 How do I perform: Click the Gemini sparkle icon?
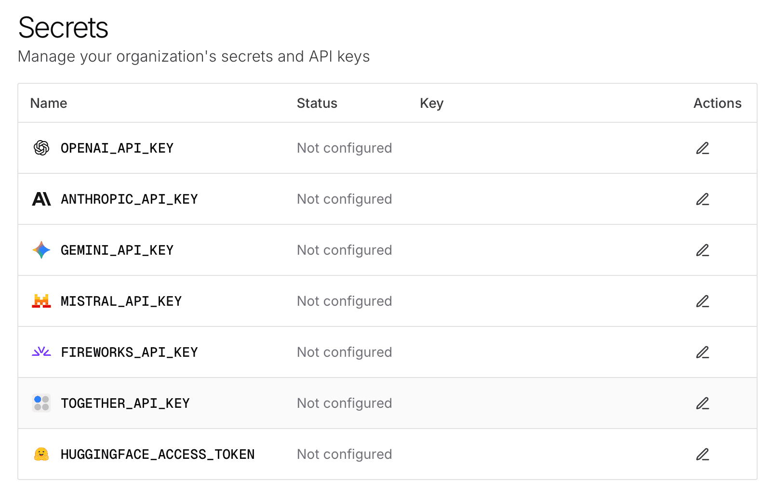41,250
